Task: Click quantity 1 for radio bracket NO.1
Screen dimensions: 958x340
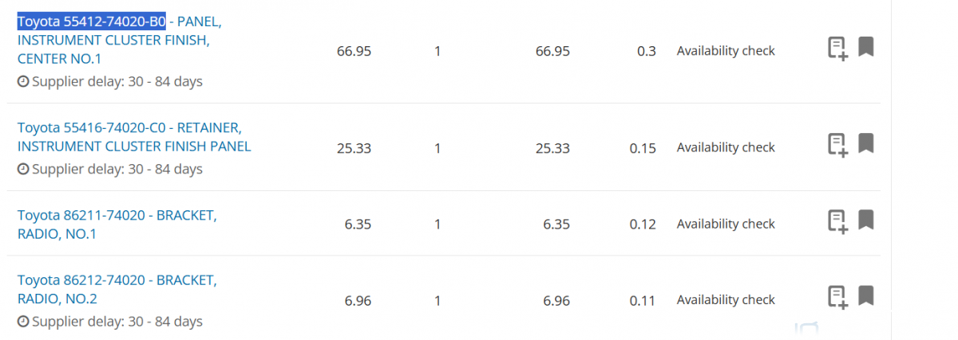Action: tap(437, 224)
